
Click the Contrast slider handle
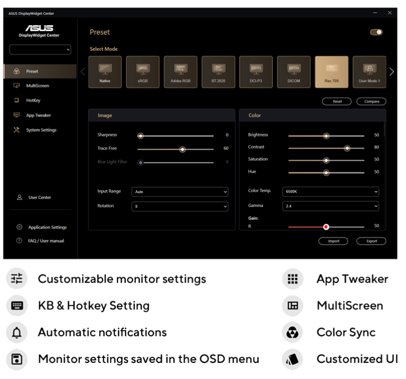[x=347, y=148]
